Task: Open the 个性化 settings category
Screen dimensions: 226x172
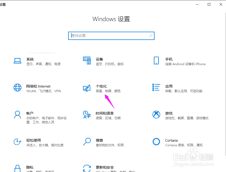Action: click(x=101, y=86)
